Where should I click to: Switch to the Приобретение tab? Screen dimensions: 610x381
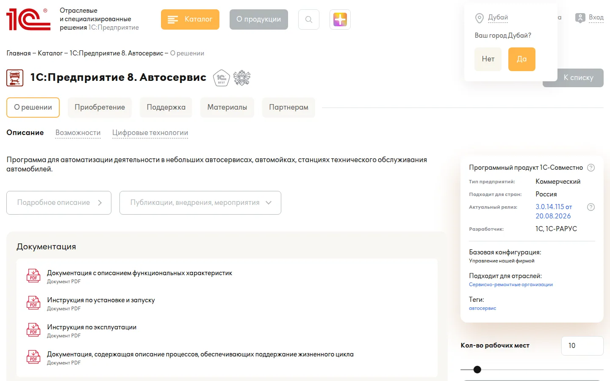[100, 108]
